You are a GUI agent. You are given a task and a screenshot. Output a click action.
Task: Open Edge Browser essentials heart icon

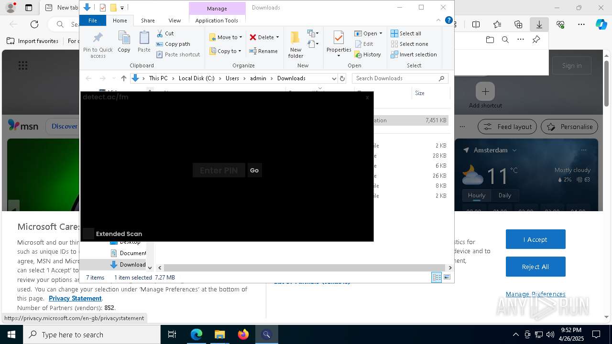560,24
